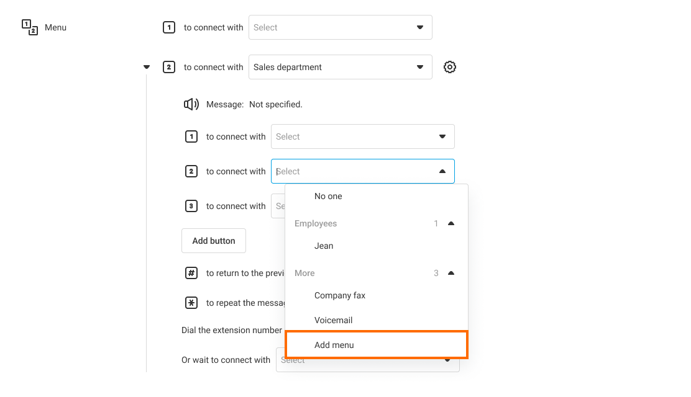Image resolution: width=691 pixels, height=397 pixels.
Task: Open settings gear next to Sales department
Action: coord(450,67)
